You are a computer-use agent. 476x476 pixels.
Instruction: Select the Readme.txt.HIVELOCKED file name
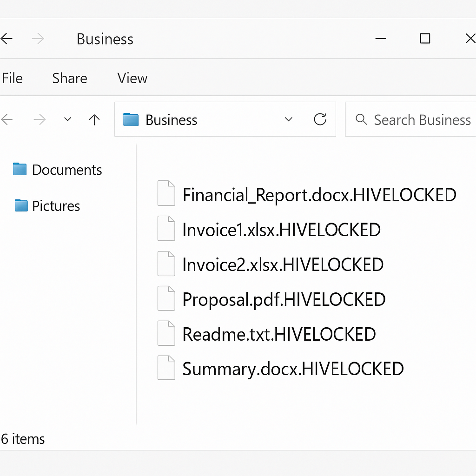(x=279, y=334)
